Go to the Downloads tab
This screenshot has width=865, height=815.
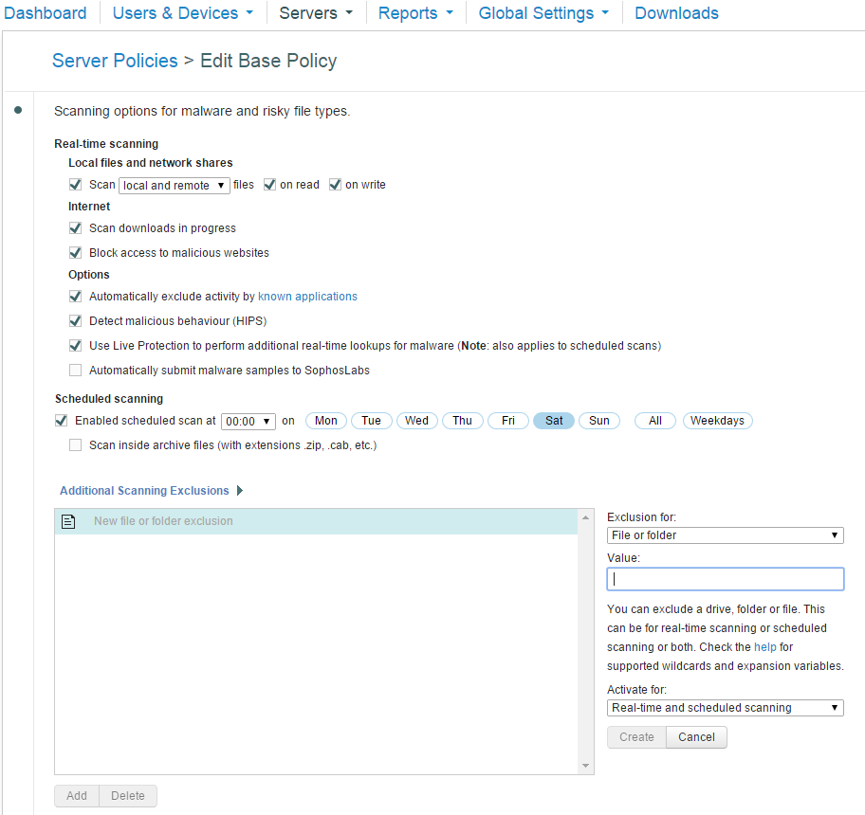pos(676,13)
